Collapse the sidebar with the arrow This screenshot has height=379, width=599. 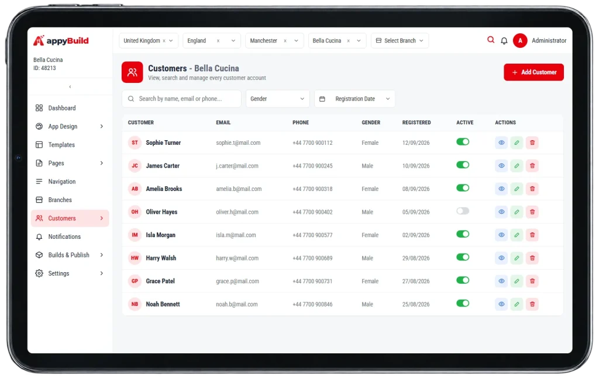tap(70, 86)
